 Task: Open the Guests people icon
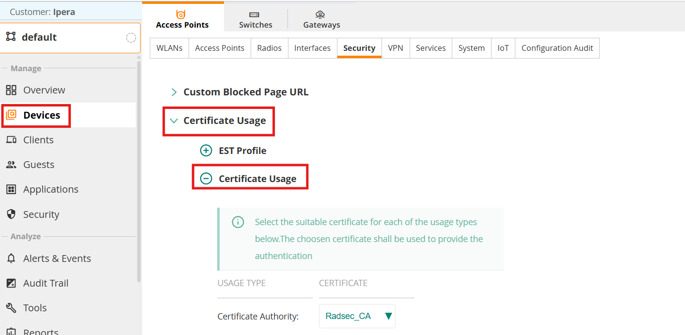pos(11,165)
